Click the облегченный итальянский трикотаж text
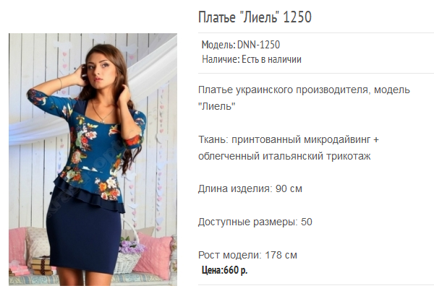The height and width of the screenshot is (291, 434). (284, 157)
